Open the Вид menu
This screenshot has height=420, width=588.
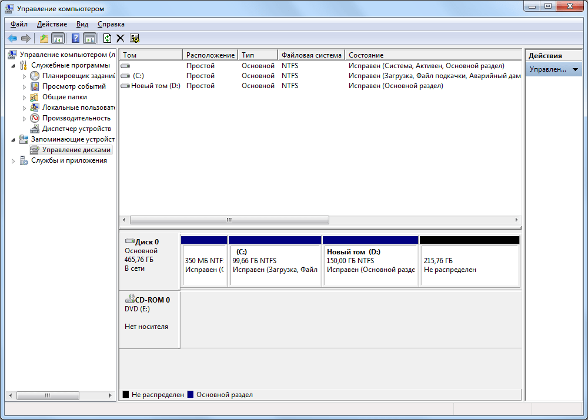(82, 24)
